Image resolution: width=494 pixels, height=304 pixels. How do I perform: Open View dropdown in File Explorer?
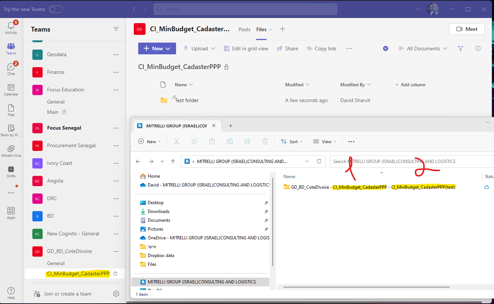(325, 141)
